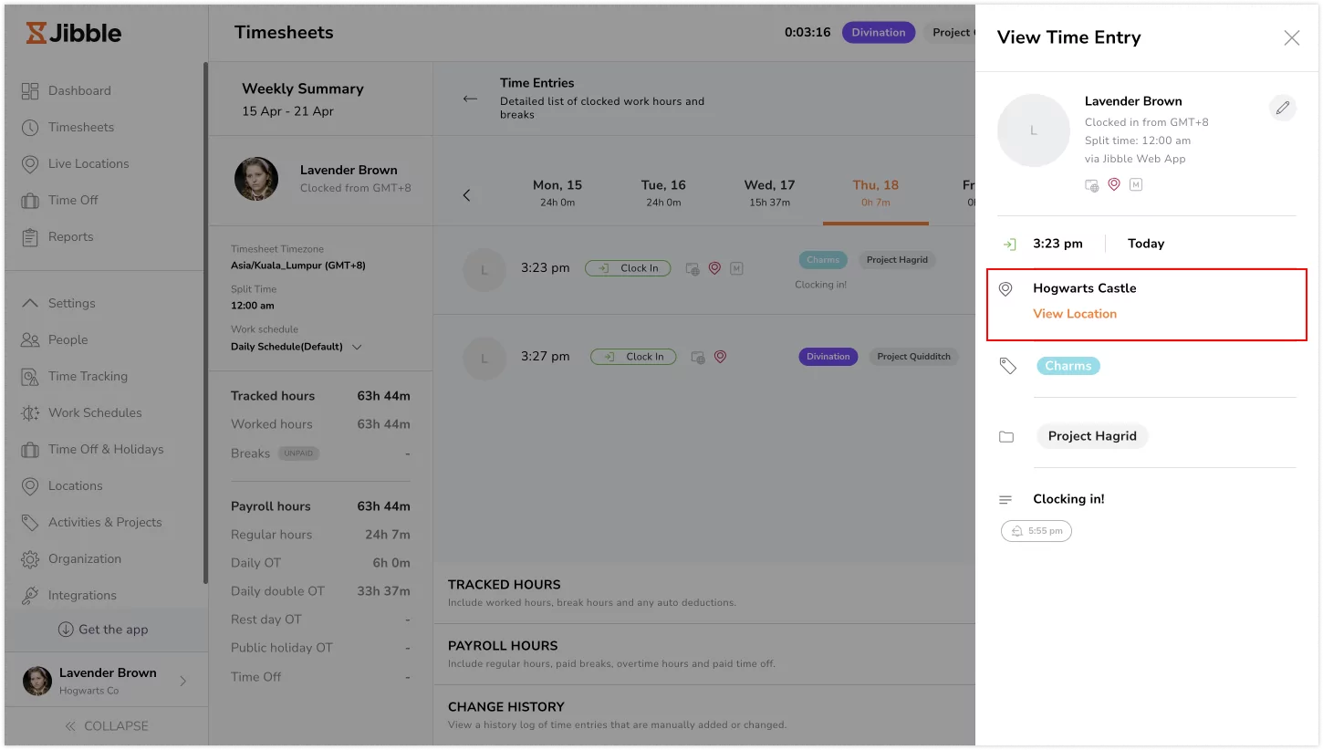Open the Daily Schedule(Default) dropdown
The width and height of the screenshot is (1323, 750).
pos(357,347)
